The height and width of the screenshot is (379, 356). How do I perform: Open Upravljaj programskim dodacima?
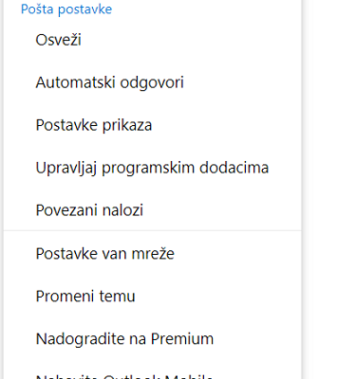coord(153,168)
